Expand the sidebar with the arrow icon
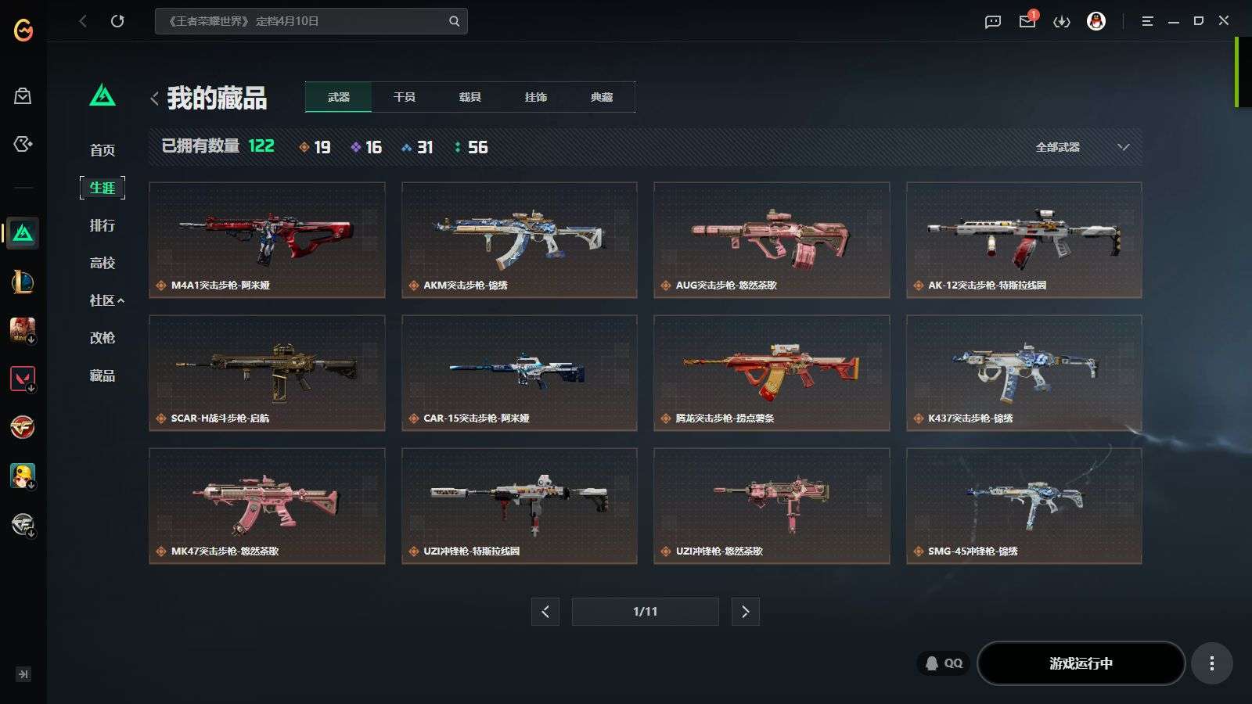Image resolution: width=1252 pixels, height=704 pixels. [23, 674]
